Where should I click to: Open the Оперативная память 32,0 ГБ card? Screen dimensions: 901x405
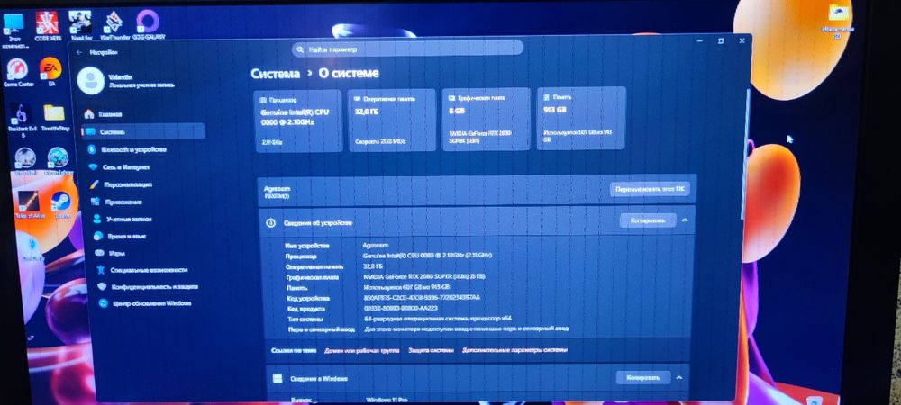[393, 120]
